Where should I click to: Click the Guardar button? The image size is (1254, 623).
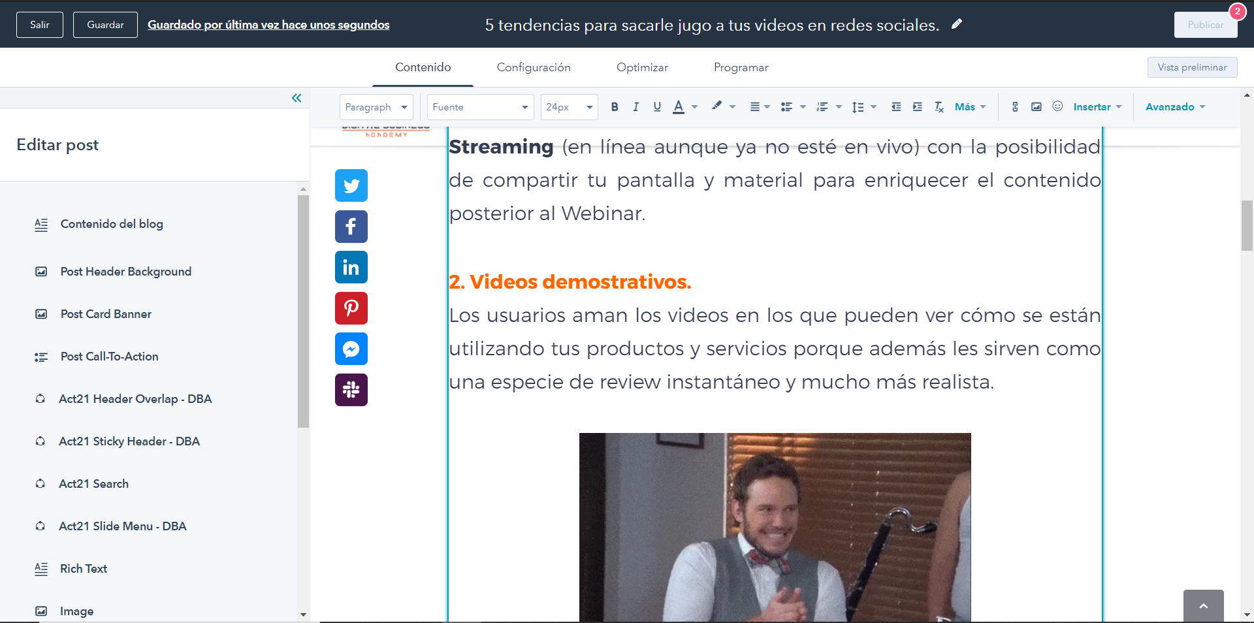(x=105, y=25)
